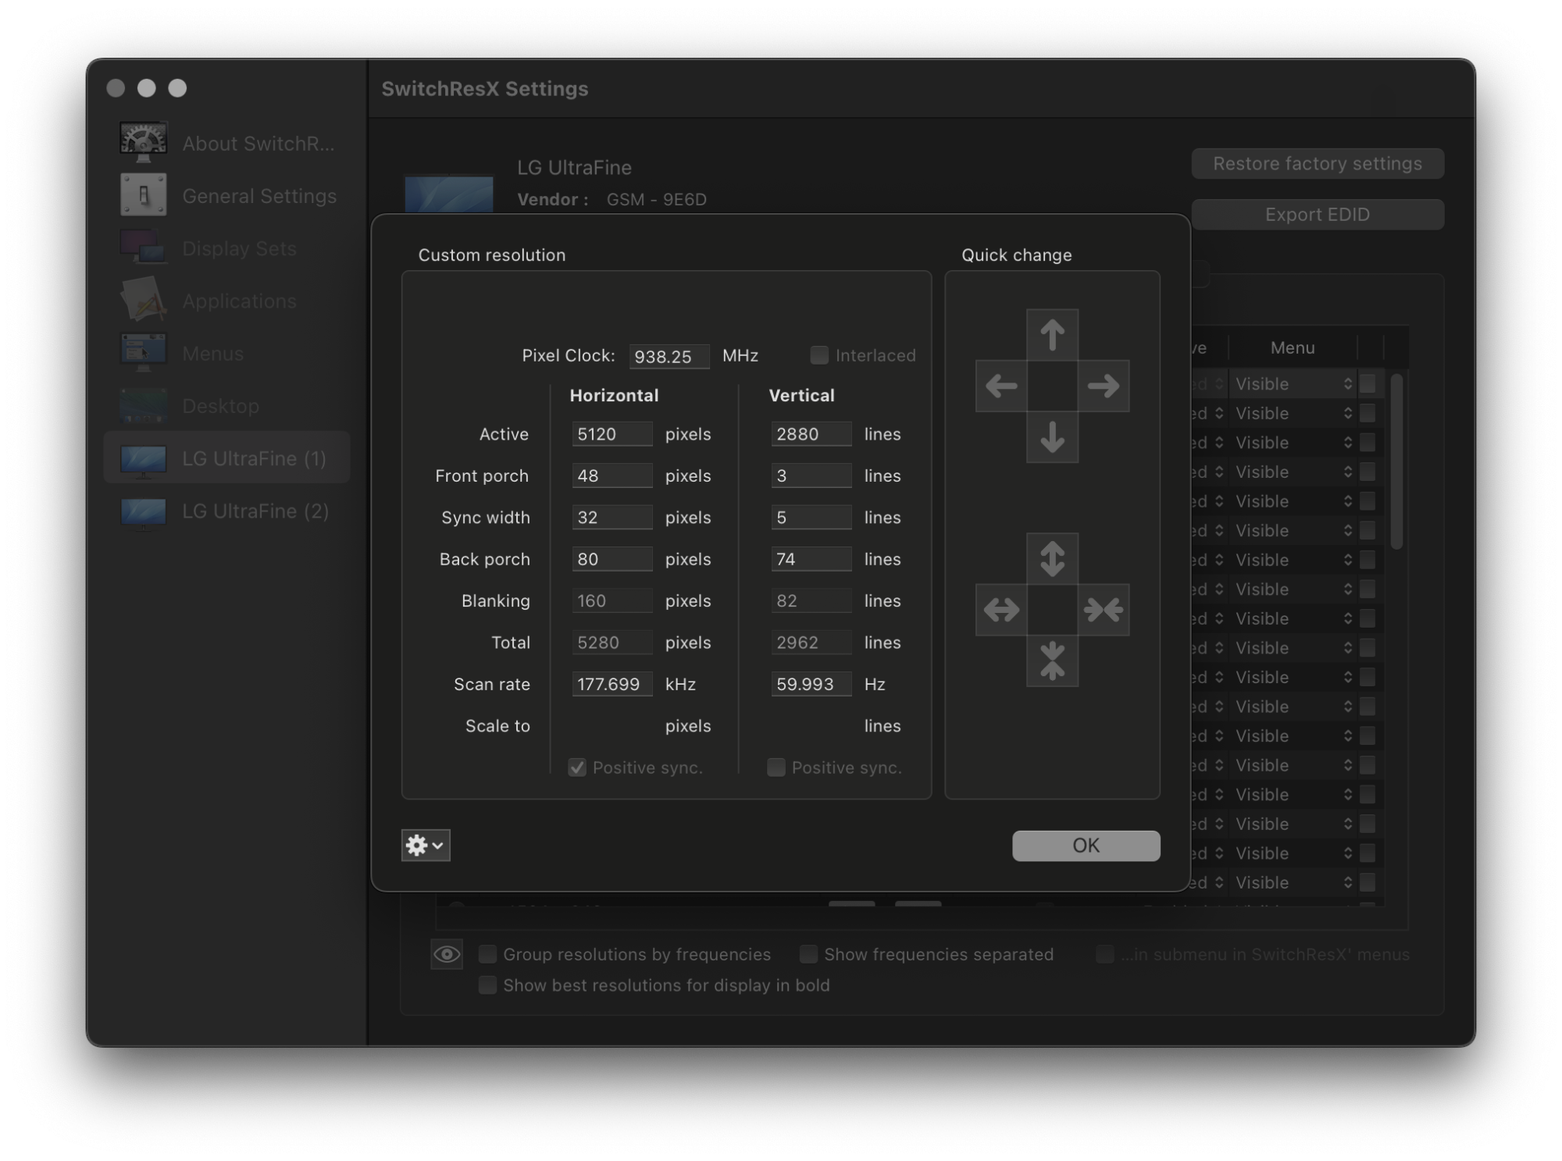Click the shrink-horizontally inward arrows icon
Image resolution: width=1562 pixels, height=1161 pixels.
1104,610
